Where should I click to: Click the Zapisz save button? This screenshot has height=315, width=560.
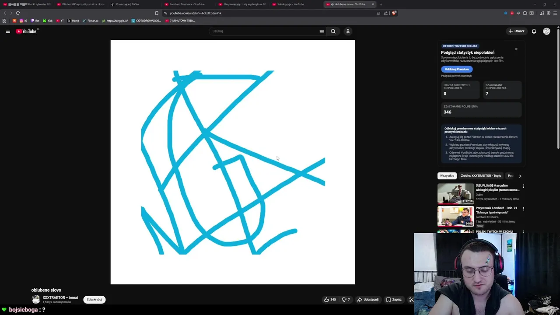point(394,300)
